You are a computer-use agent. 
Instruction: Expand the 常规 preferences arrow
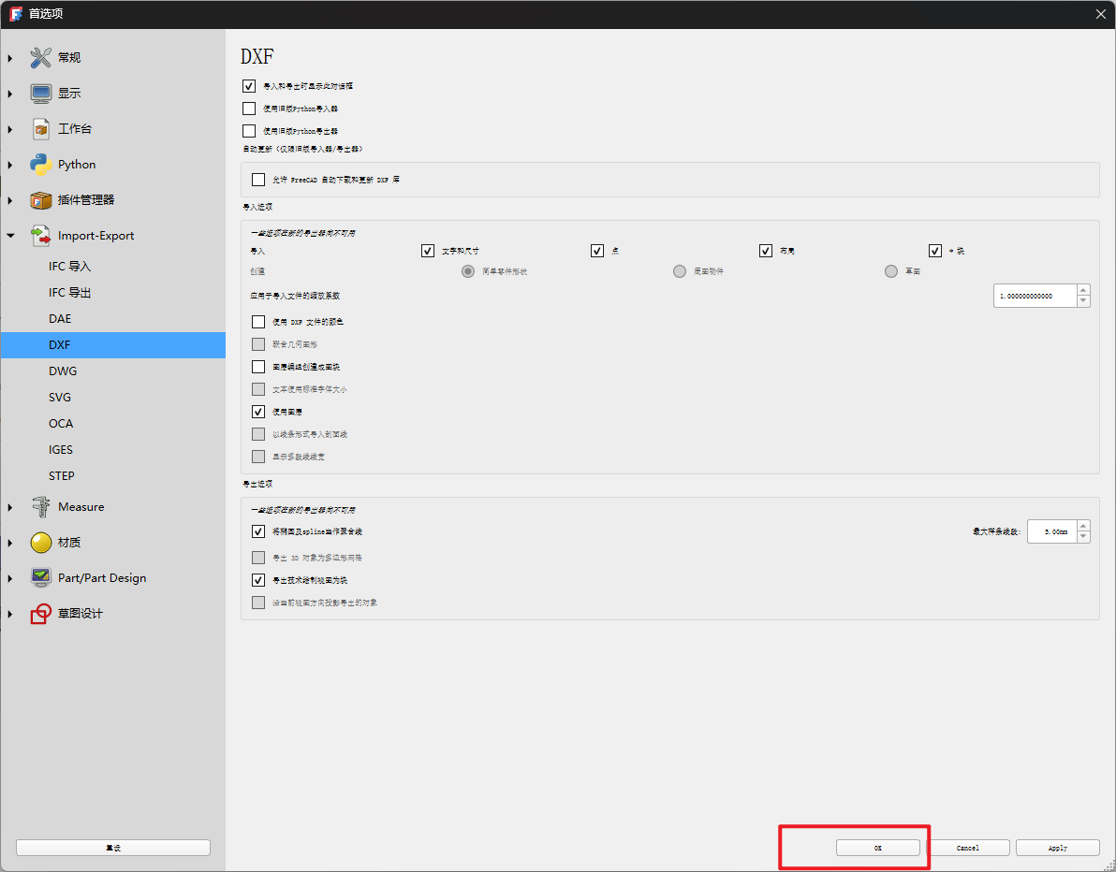(10, 58)
